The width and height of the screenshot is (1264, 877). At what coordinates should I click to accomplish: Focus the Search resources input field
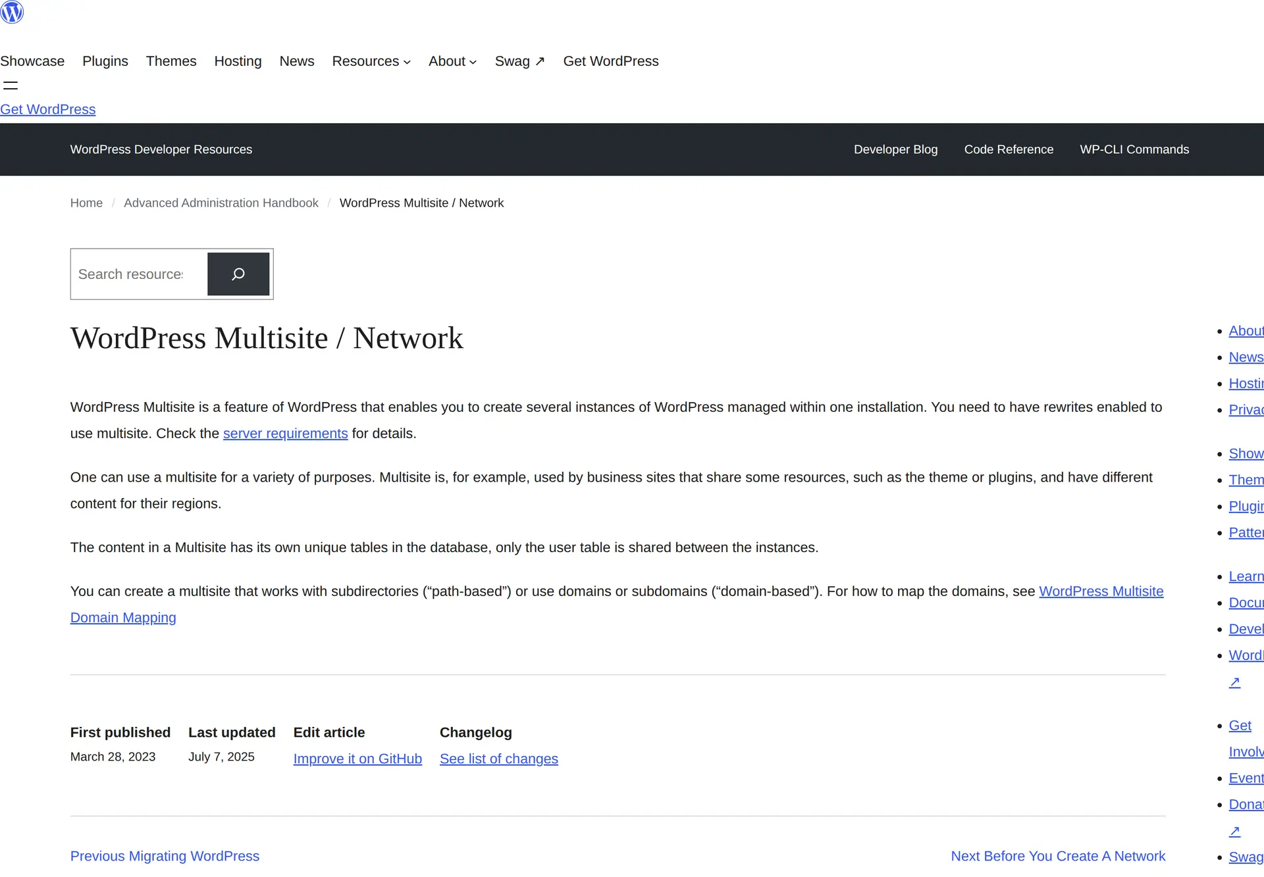[139, 274]
